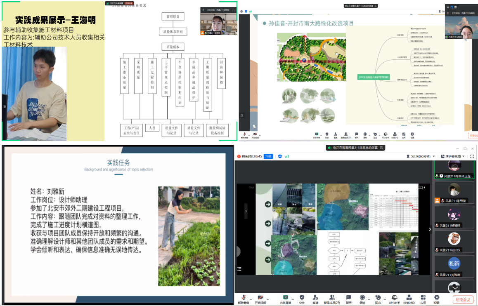This screenshot has height=306, width=478.
Task: Expand share options arrow beside 共享屏幕
Action: tap(293, 299)
